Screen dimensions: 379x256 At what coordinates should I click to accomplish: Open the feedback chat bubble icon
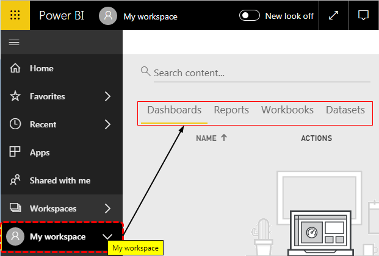pos(363,15)
